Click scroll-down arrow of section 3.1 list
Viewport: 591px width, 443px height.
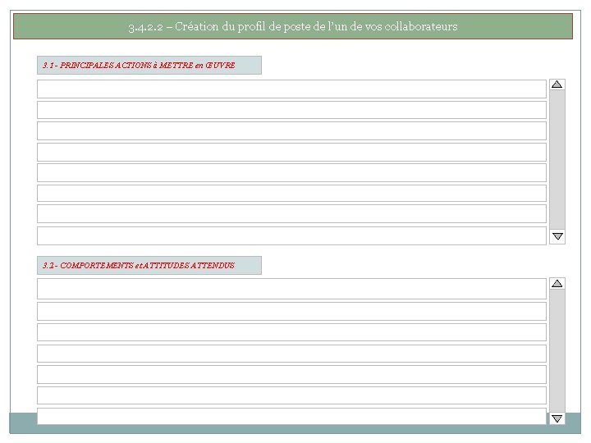click(x=557, y=236)
